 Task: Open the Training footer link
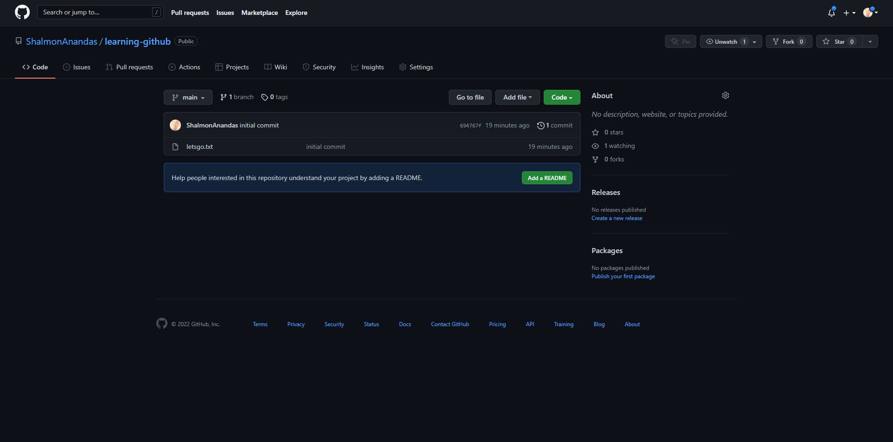coord(563,324)
